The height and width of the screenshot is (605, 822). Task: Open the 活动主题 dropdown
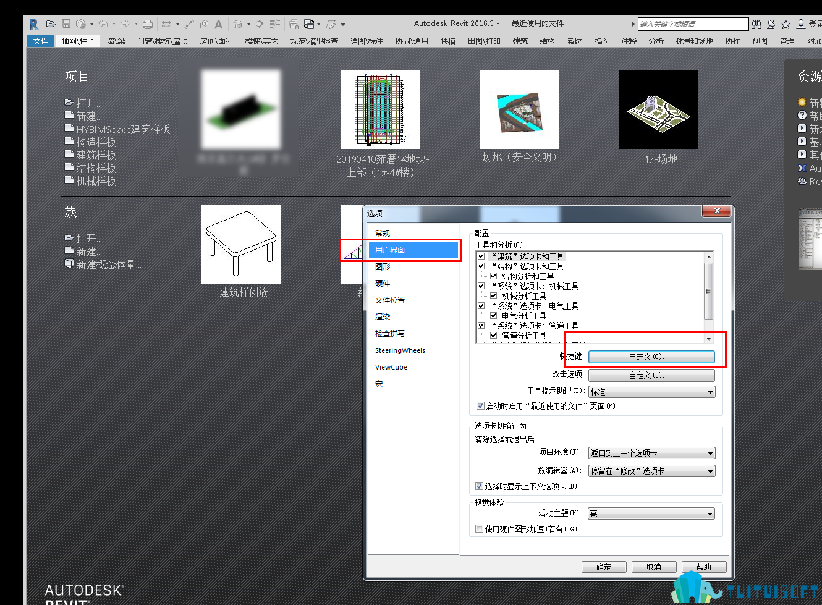(x=651, y=514)
